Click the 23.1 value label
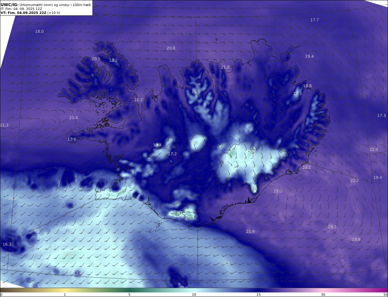Screen dimensions: 388x297 tap(307, 167)
